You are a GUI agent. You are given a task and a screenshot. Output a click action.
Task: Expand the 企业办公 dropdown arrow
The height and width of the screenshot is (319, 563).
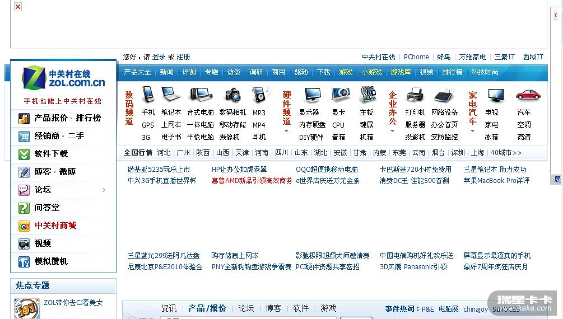(x=392, y=131)
